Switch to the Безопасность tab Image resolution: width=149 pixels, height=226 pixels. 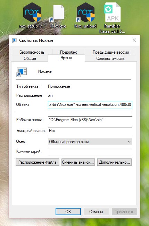point(32,52)
